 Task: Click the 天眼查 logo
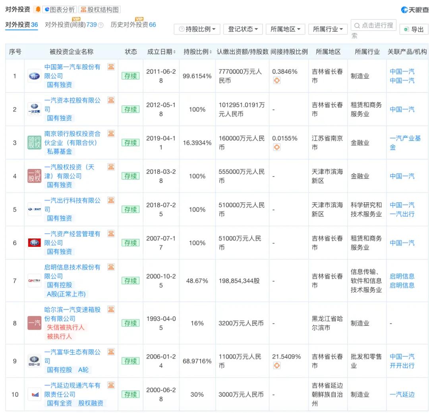point(415,10)
